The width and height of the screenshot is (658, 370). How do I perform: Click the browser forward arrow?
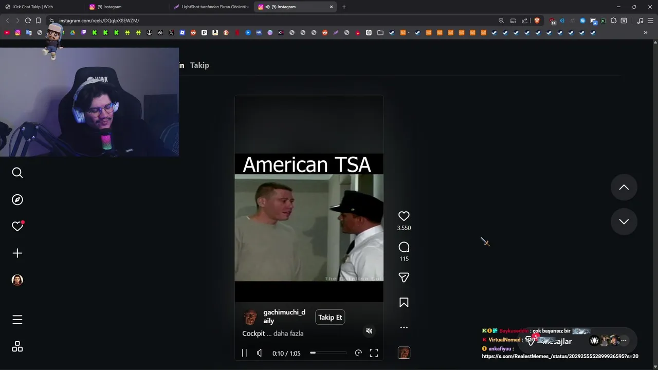pos(17,21)
